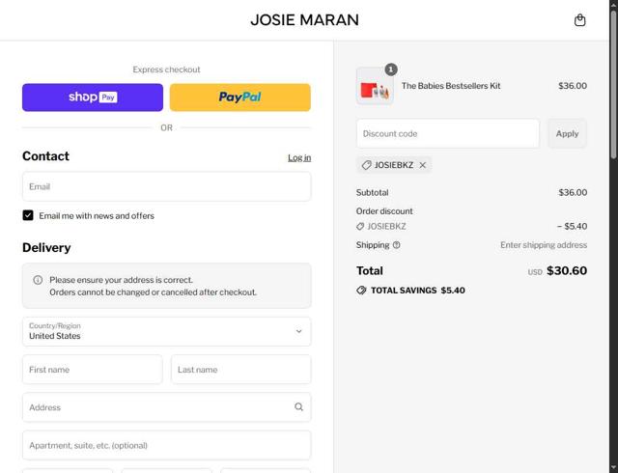Click the tag icon in JOSIEBKZ chip

(x=367, y=165)
